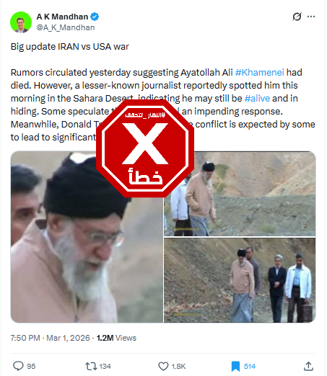327x376 pixels.
Task: Click the share upload icon
Action: pos(308,366)
